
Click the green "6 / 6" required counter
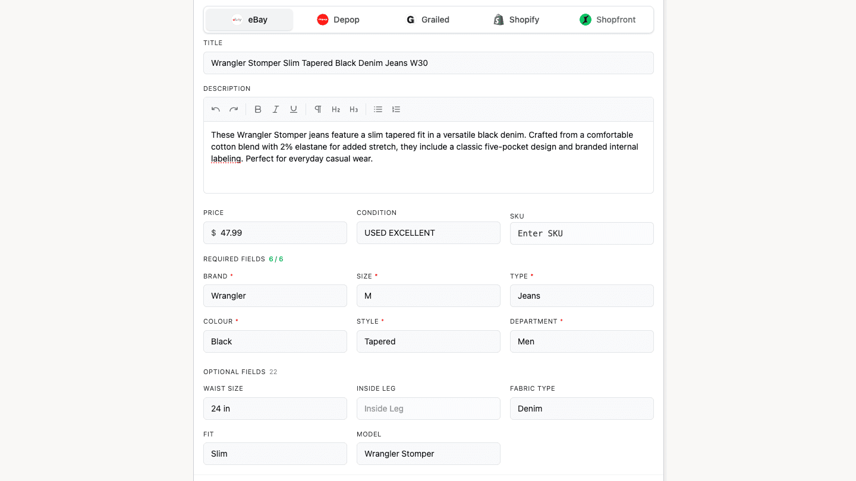[x=276, y=259]
